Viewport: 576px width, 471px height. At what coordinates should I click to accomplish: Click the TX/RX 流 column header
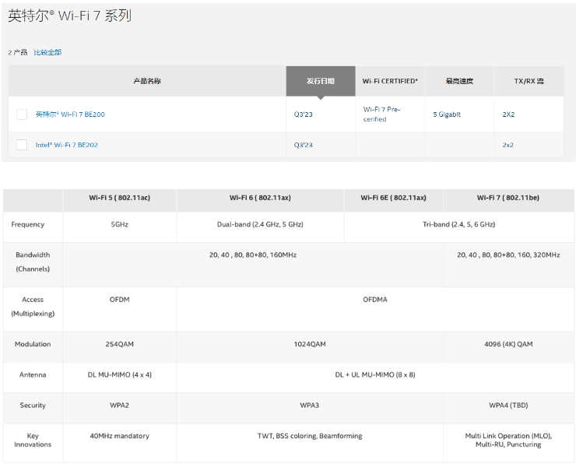[529, 81]
